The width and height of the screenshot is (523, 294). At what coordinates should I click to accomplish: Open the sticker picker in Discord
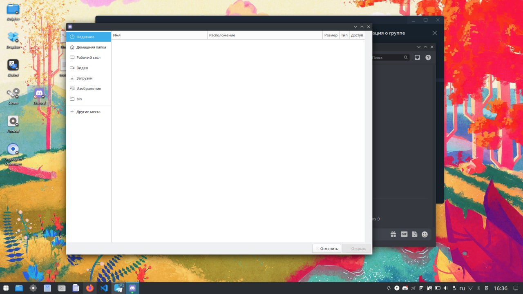414,234
